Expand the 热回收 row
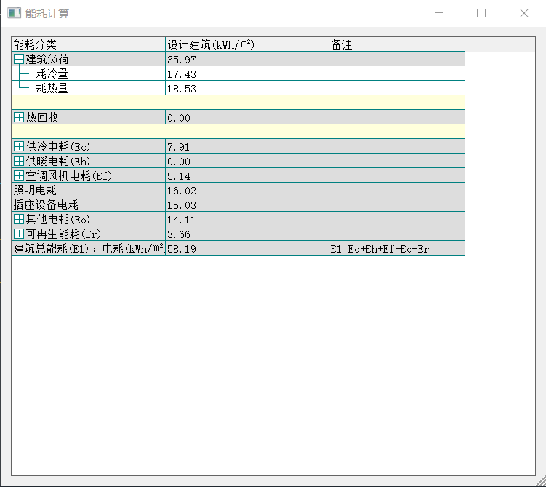This screenshot has width=546, height=487. pos(19,117)
